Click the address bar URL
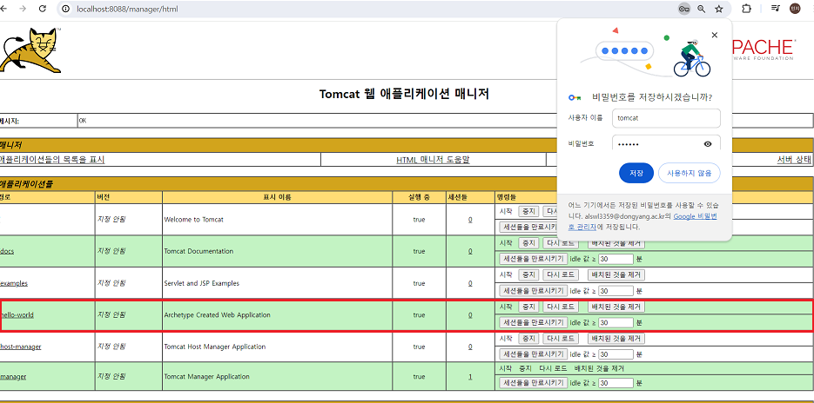The image size is (814, 403). (x=127, y=9)
